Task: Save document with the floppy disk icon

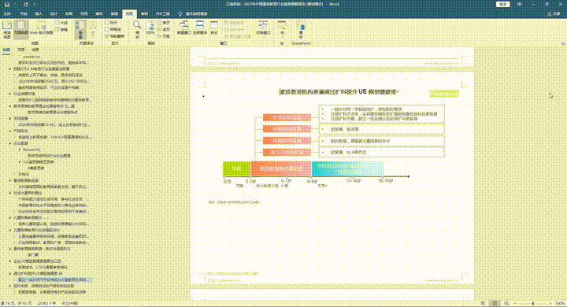Action: click(7, 5)
